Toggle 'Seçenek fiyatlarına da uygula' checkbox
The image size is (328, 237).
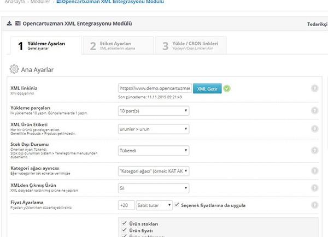click(x=177, y=205)
